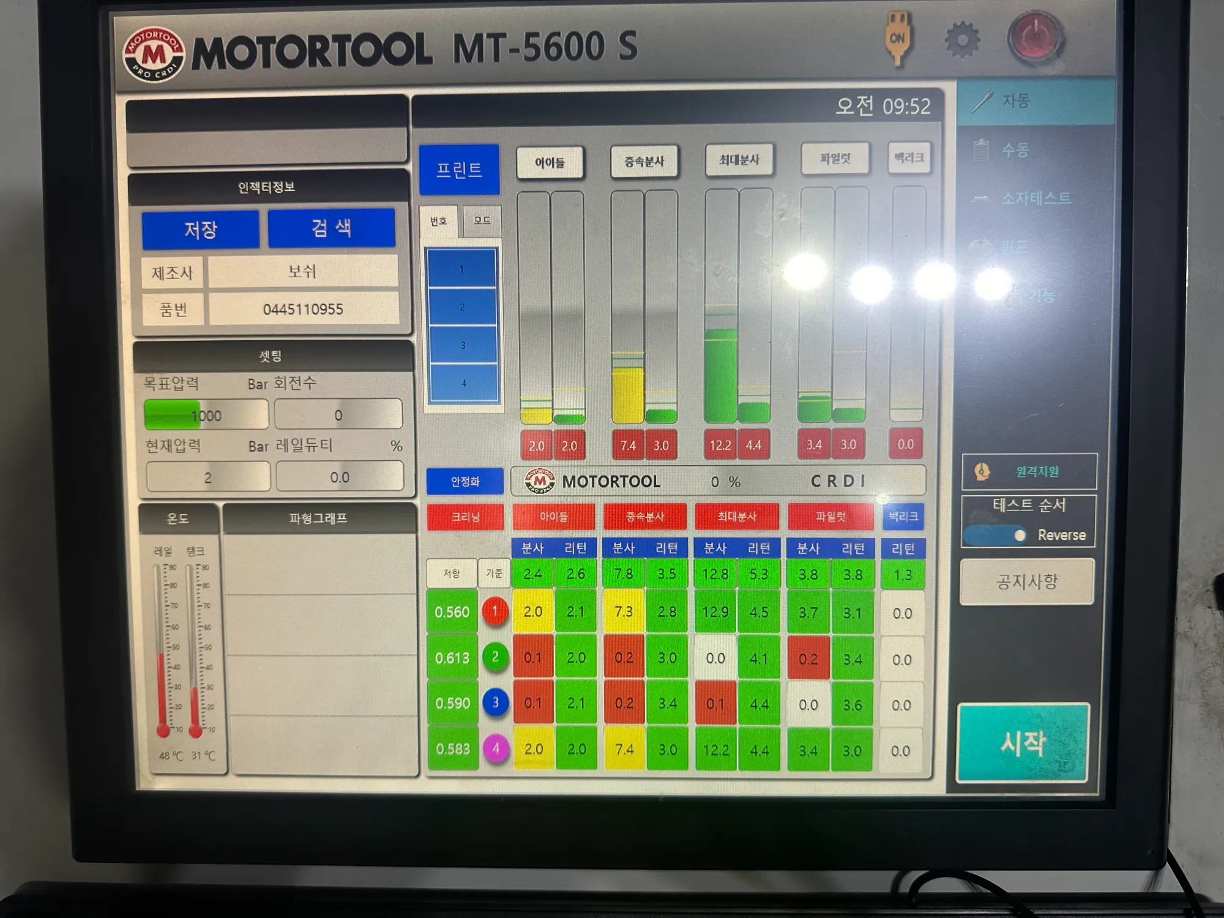Switch to the 모드 tab
The width and height of the screenshot is (1224, 918).
click(x=482, y=220)
